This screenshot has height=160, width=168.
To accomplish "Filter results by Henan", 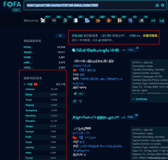I will (x=29, y=142).
